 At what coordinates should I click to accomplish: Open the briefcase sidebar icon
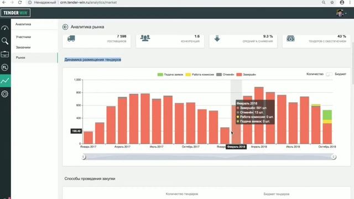click(5, 54)
